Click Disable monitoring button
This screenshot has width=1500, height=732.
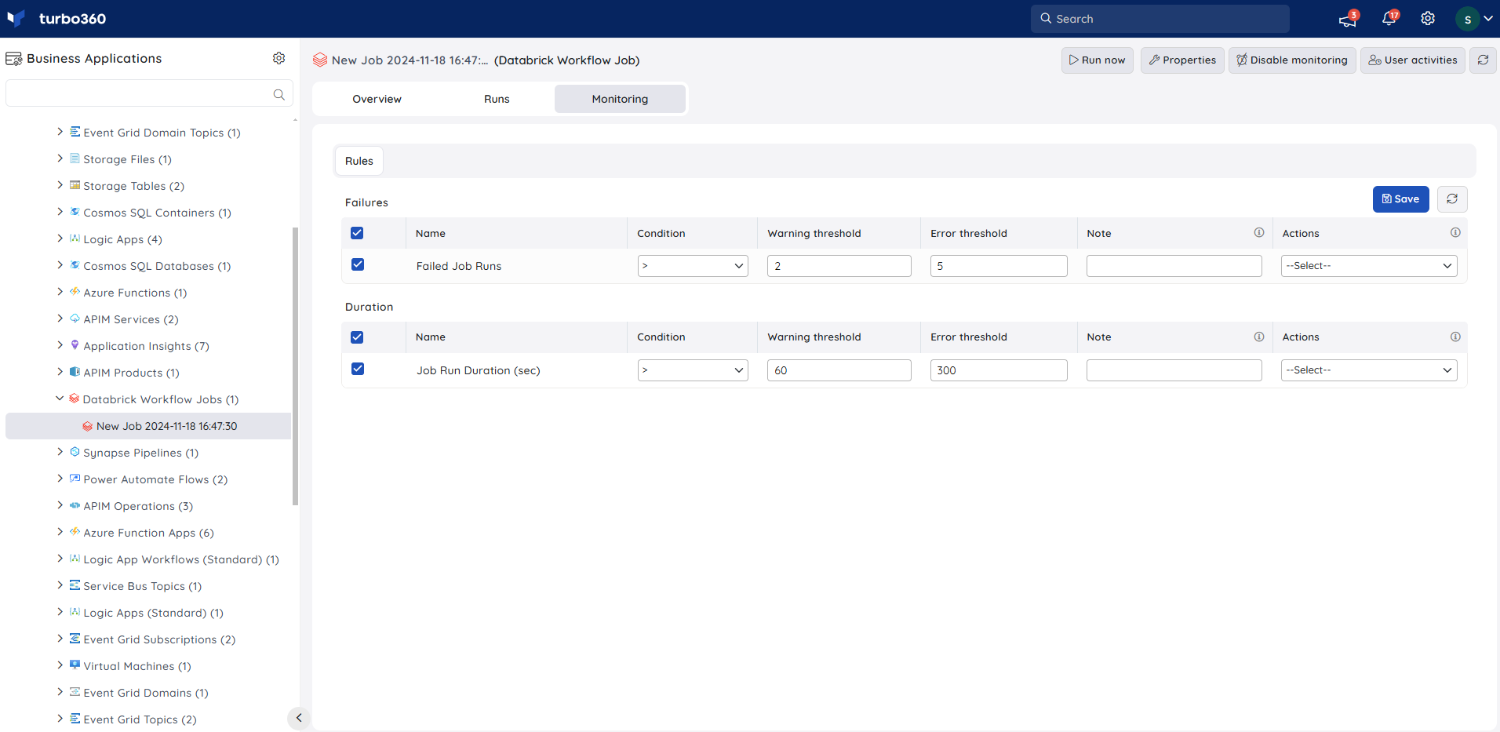click(1292, 60)
